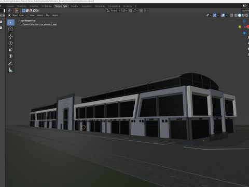This screenshot has height=187, width=249.
Task: Switch to solid viewport shading
Action: pyautogui.click(x=240, y=16)
